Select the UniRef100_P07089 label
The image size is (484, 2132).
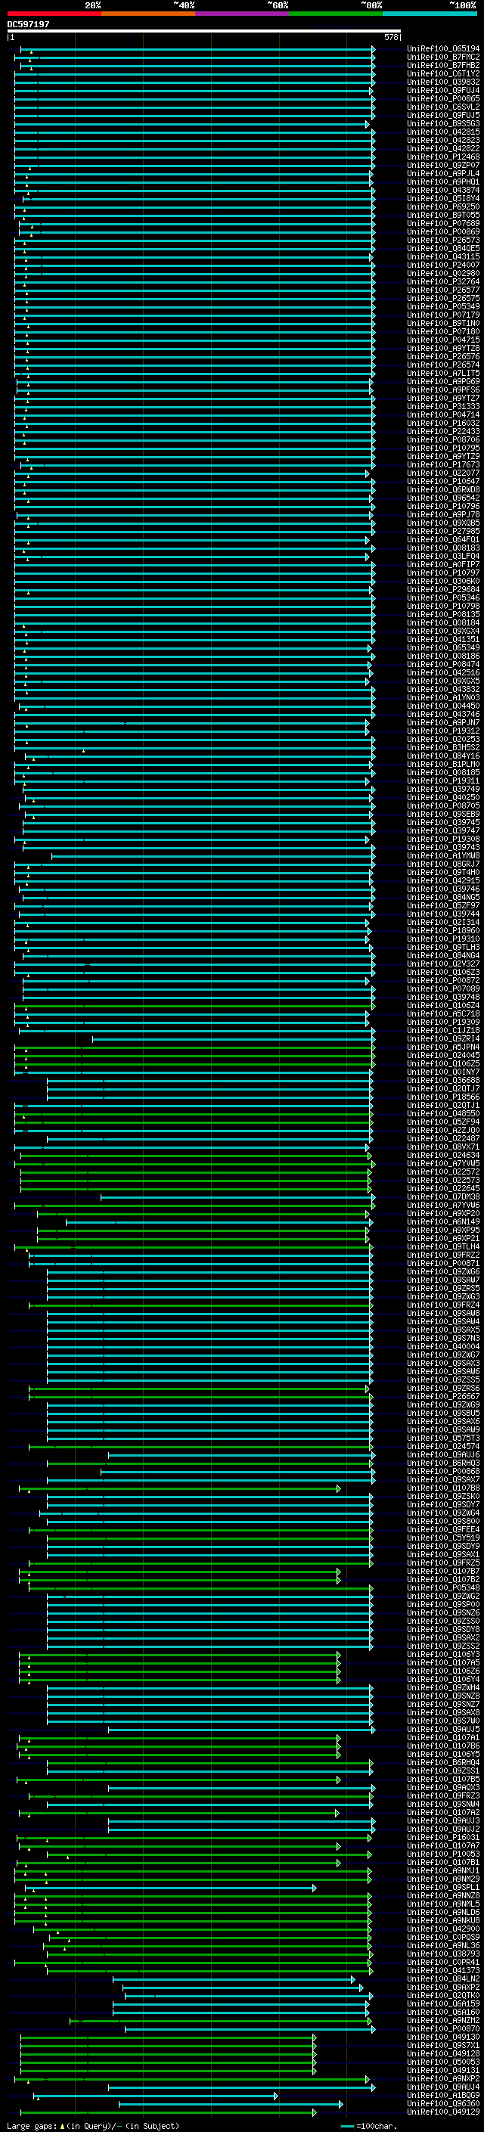443,988
